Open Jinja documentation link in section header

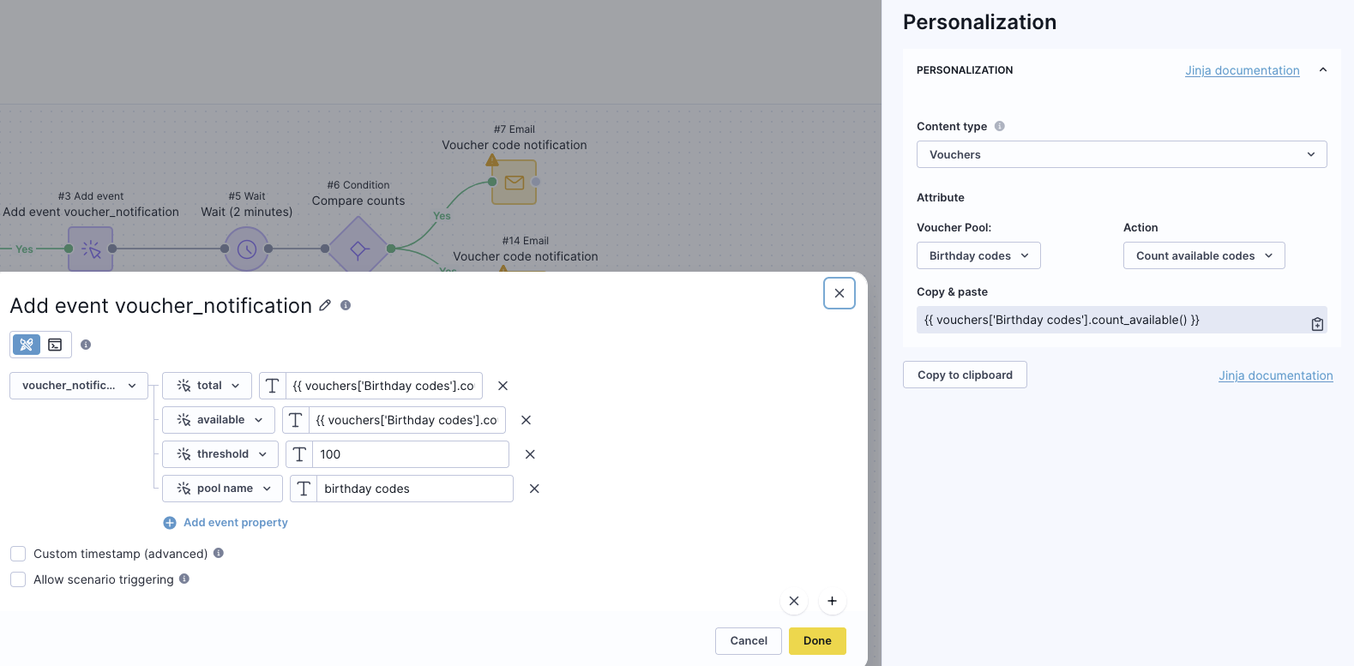tap(1243, 70)
